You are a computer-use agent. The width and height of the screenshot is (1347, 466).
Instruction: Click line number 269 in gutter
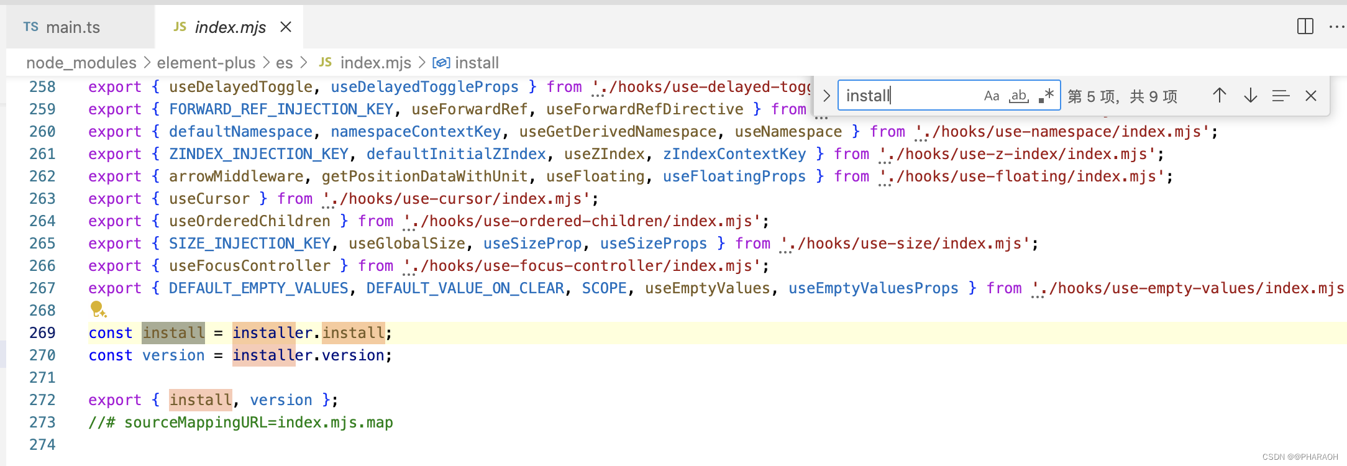tap(42, 333)
